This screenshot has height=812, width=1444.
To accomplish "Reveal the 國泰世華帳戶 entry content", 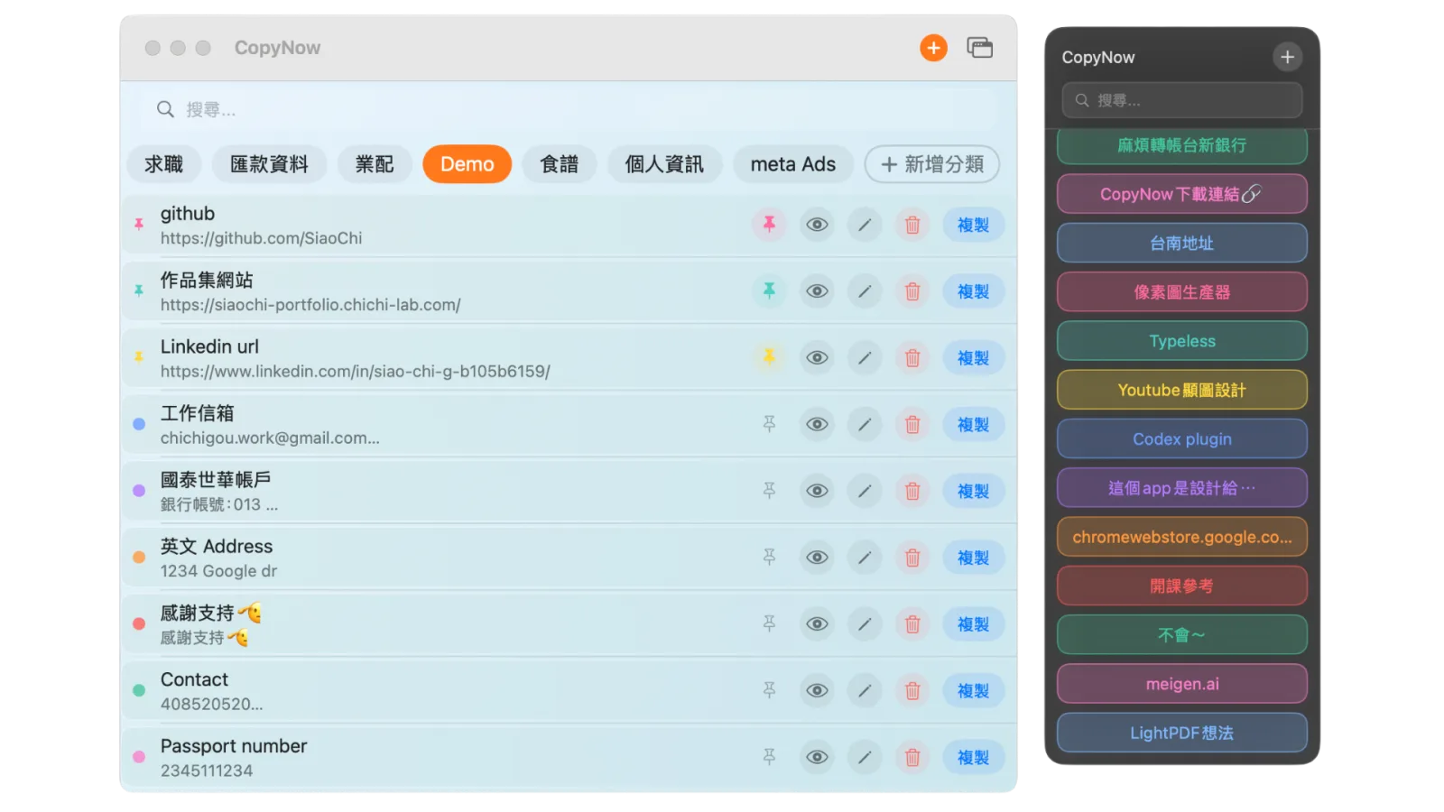I will (x=817, y=491).
